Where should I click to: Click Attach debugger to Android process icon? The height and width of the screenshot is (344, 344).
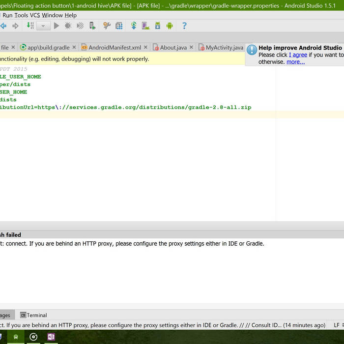(x=92, y=26)
